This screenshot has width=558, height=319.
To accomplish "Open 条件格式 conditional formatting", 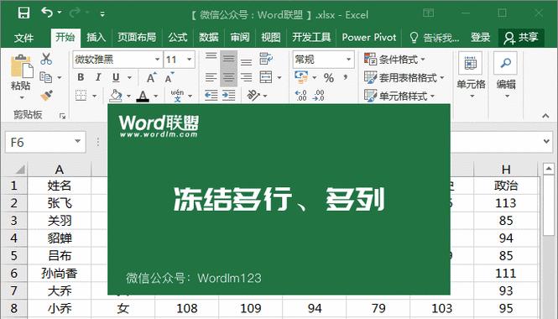I will tap(394, 59).
